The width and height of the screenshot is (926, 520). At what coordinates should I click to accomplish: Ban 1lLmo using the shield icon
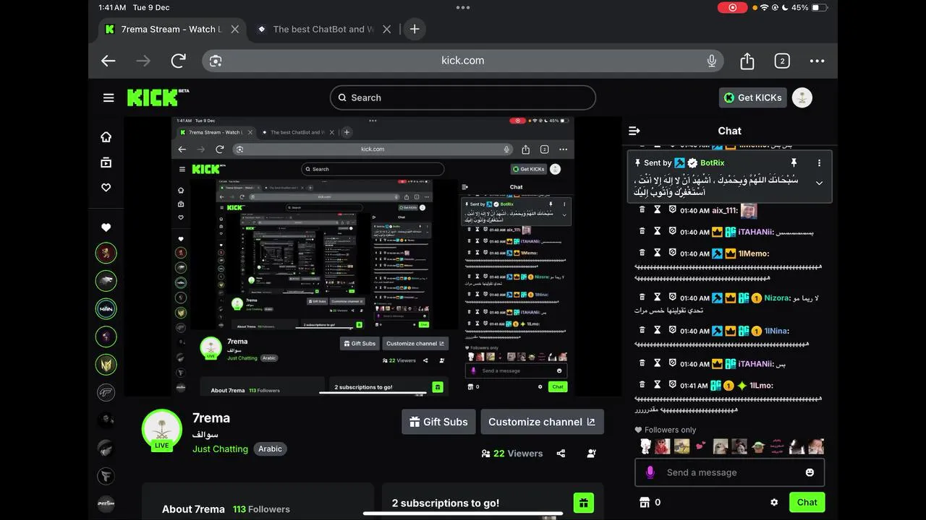tap(672, 385)
